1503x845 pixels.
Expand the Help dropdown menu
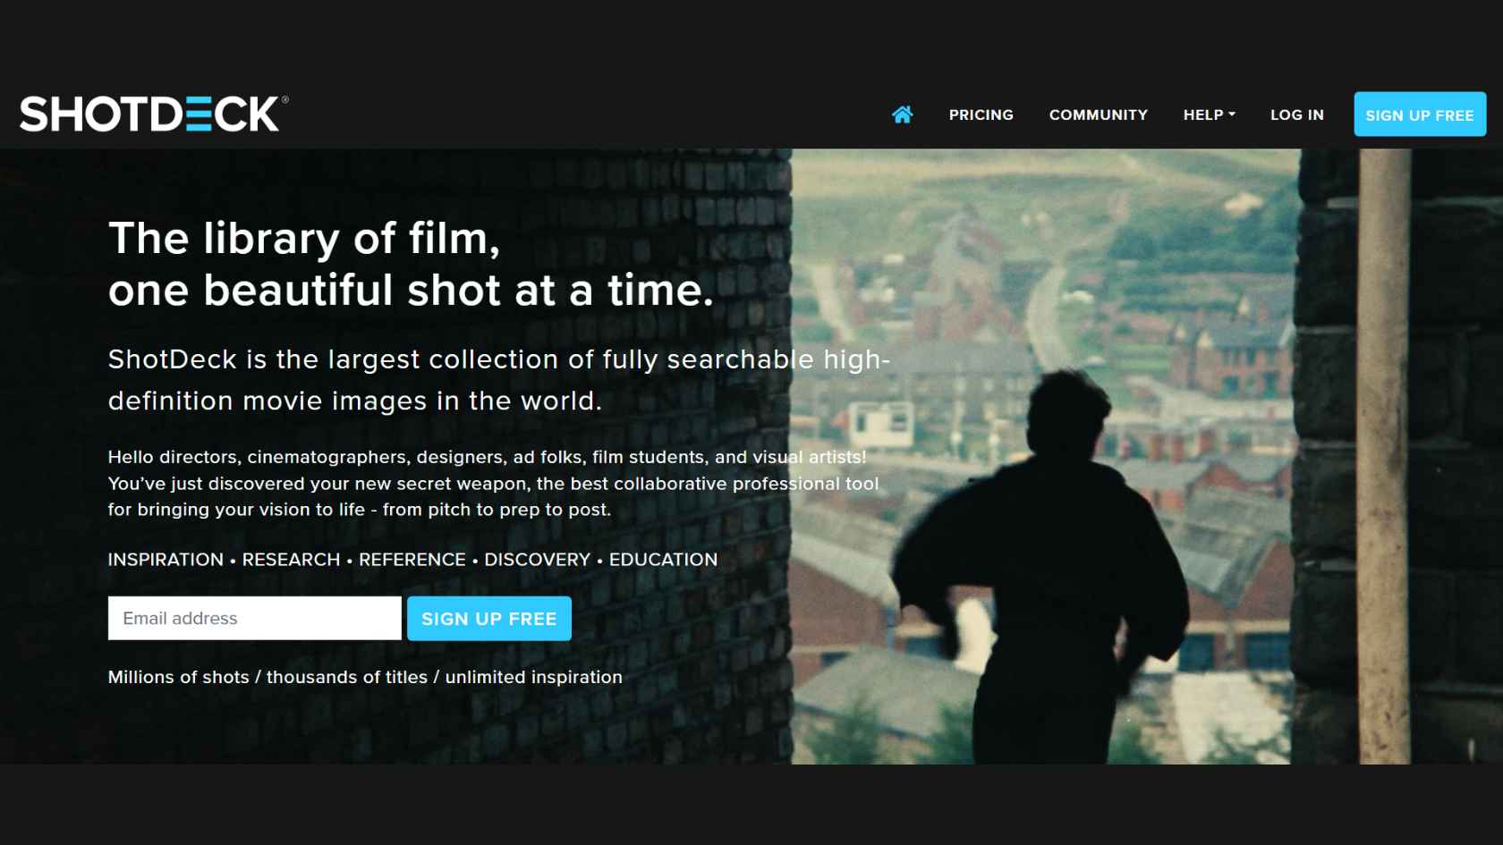click(x=1209, y=115)
